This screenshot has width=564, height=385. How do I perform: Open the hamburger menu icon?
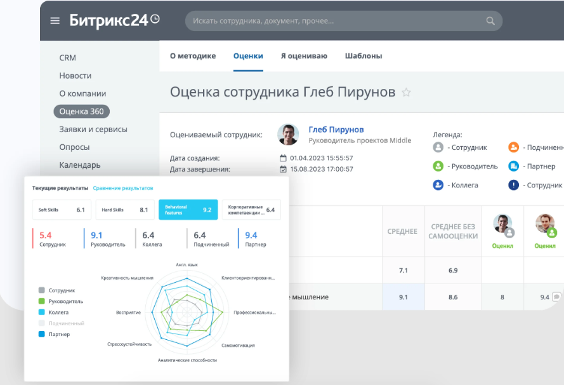[55, 20]
